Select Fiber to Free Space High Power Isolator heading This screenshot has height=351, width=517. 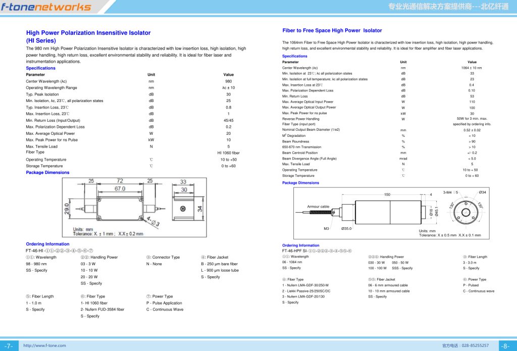click(332, 30)
